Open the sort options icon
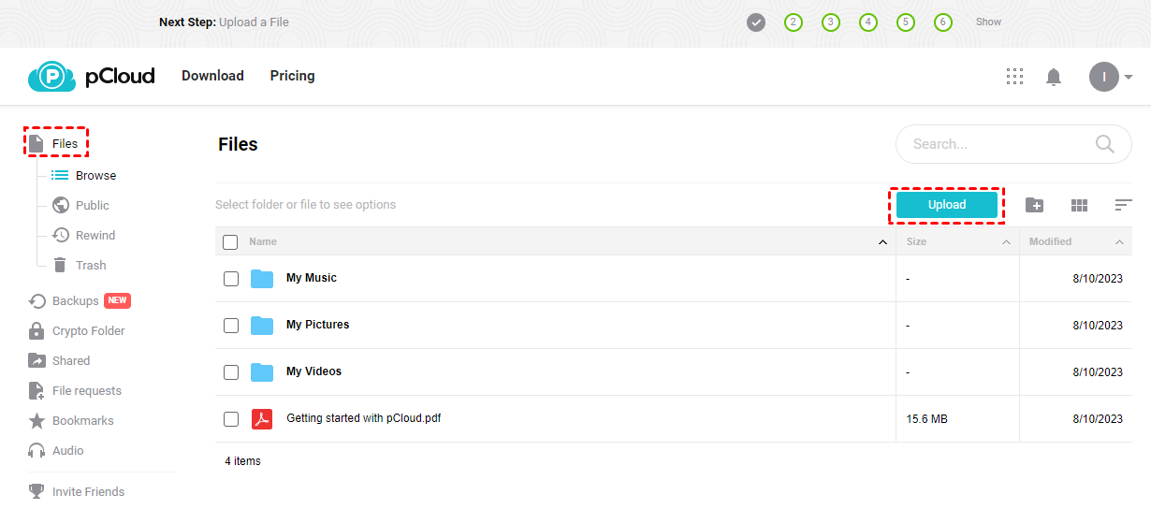Image resolution: width=1151 pixels, height=524 pixels. 1123,205
